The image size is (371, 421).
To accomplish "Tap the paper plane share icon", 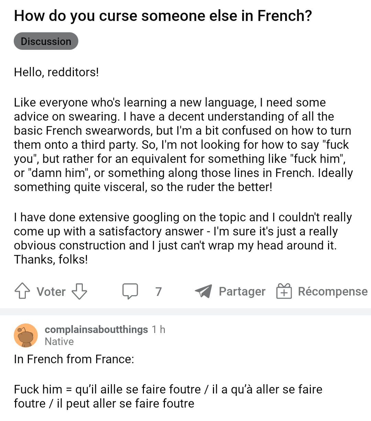I will 203,291.
